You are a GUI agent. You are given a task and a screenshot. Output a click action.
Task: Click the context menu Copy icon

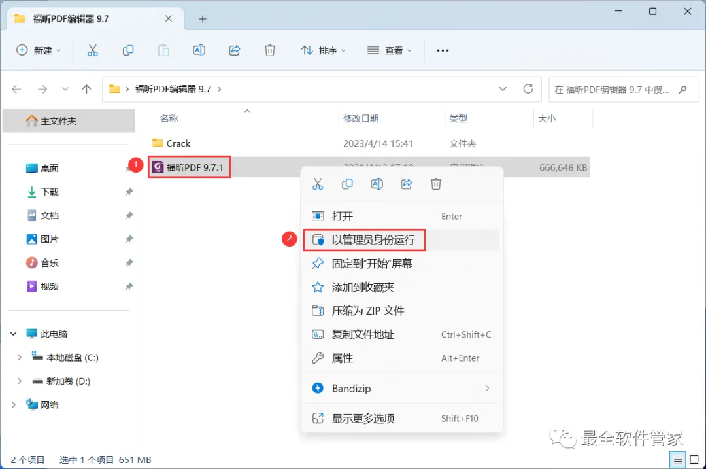coord(347,184)
